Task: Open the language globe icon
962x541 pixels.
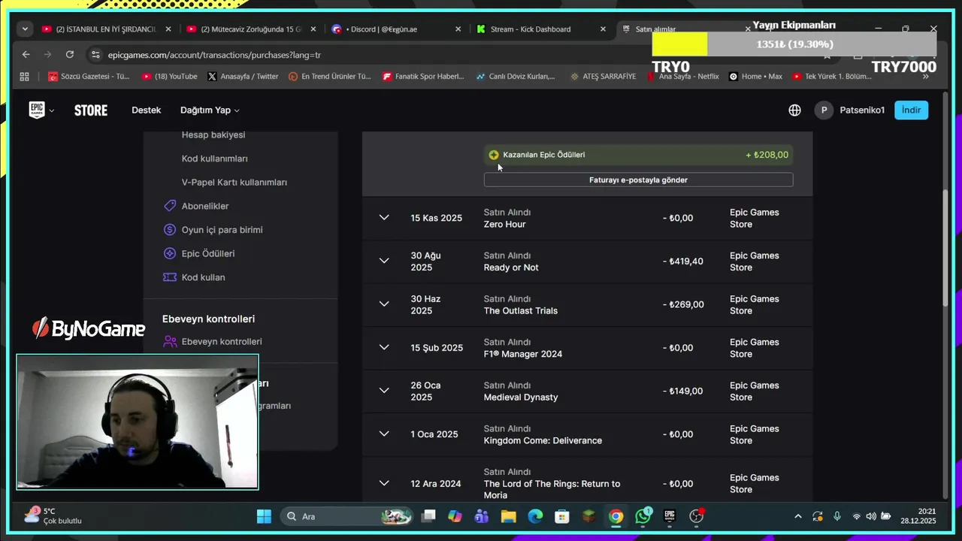Action: 794,110
